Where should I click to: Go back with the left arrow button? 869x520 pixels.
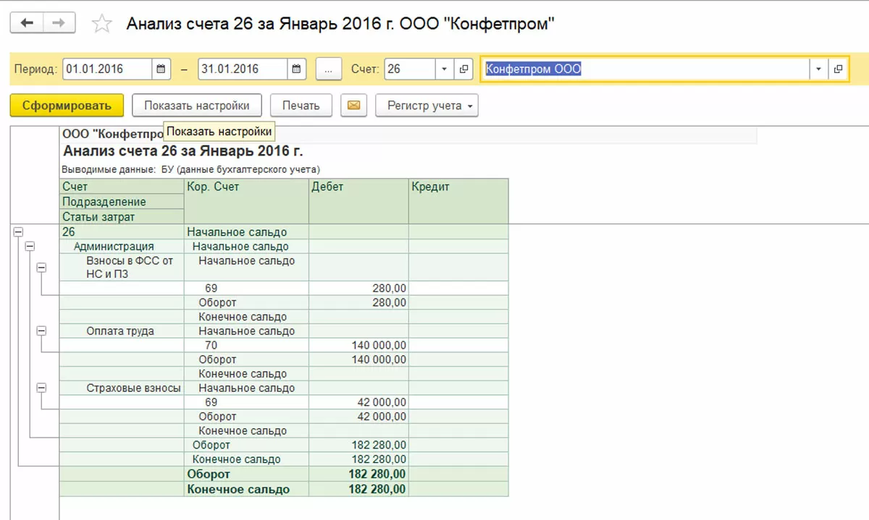tap(28, 23)
